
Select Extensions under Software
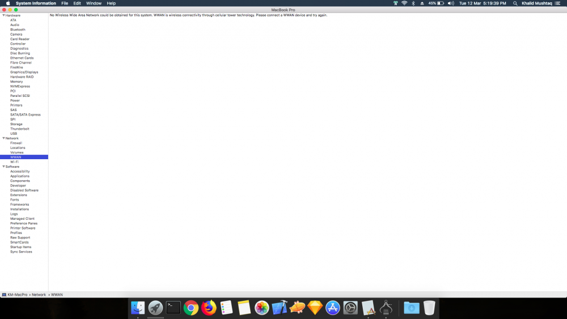click(19, 195)
